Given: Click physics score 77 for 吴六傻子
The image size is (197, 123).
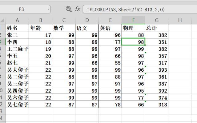Looking at the screenshot, I should [x=133, y=97].
